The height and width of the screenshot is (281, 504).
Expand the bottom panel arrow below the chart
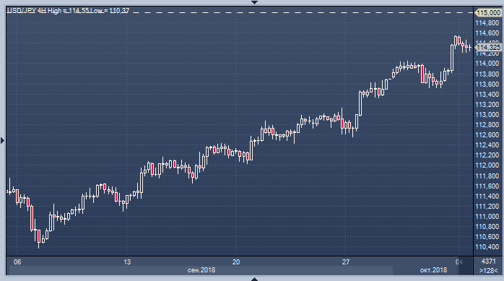pyautogui.click(x=254, y=279)
